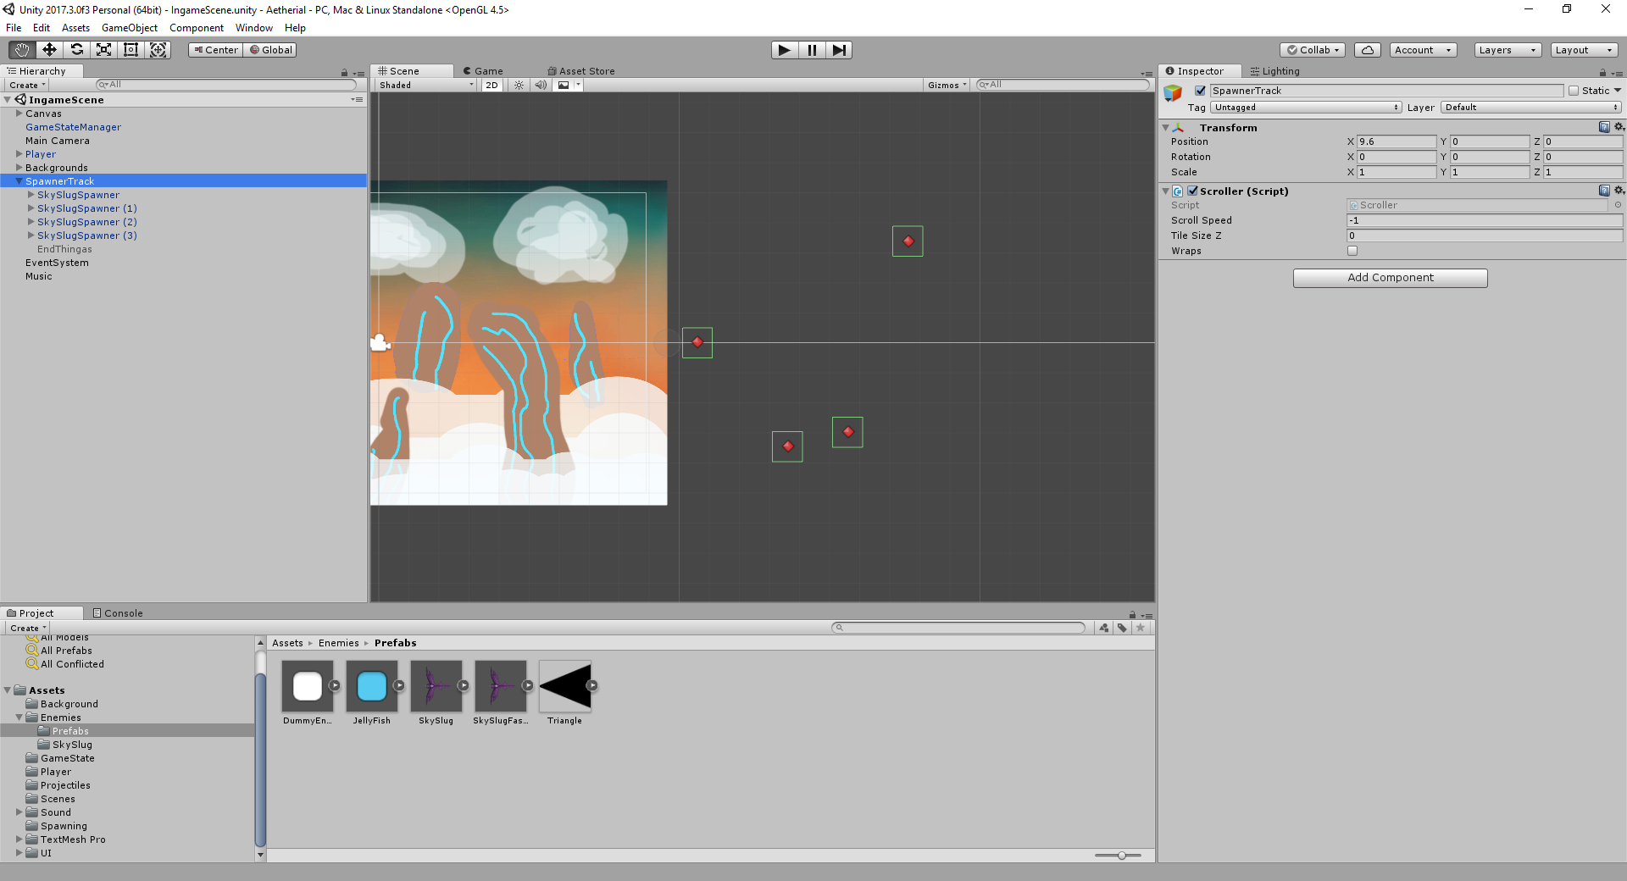The height and width of the screenshot is (881, 1627).
Task: Adjust the asset thumbnail size slider
Action: 1120,856
